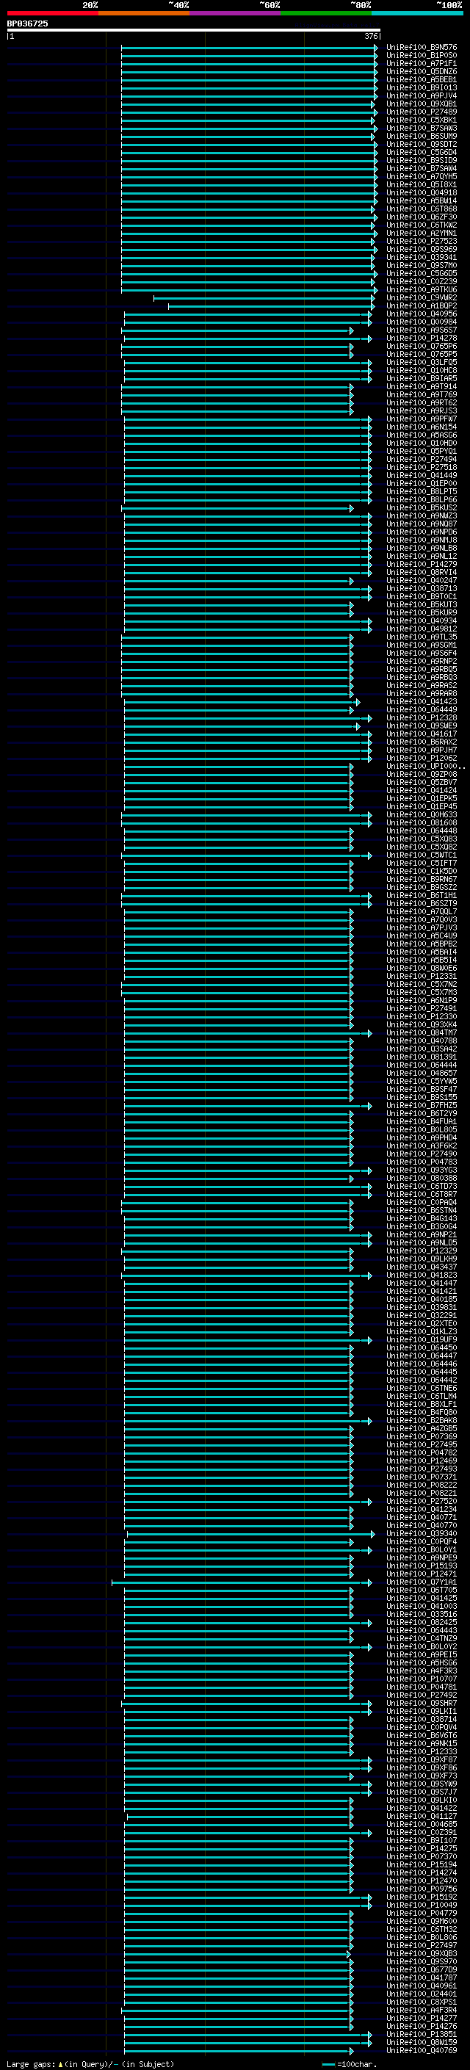Open hit UniRef100_Q5DNZ6
Viewport: 470px width, 2070px height.
[x=422, y=71]
